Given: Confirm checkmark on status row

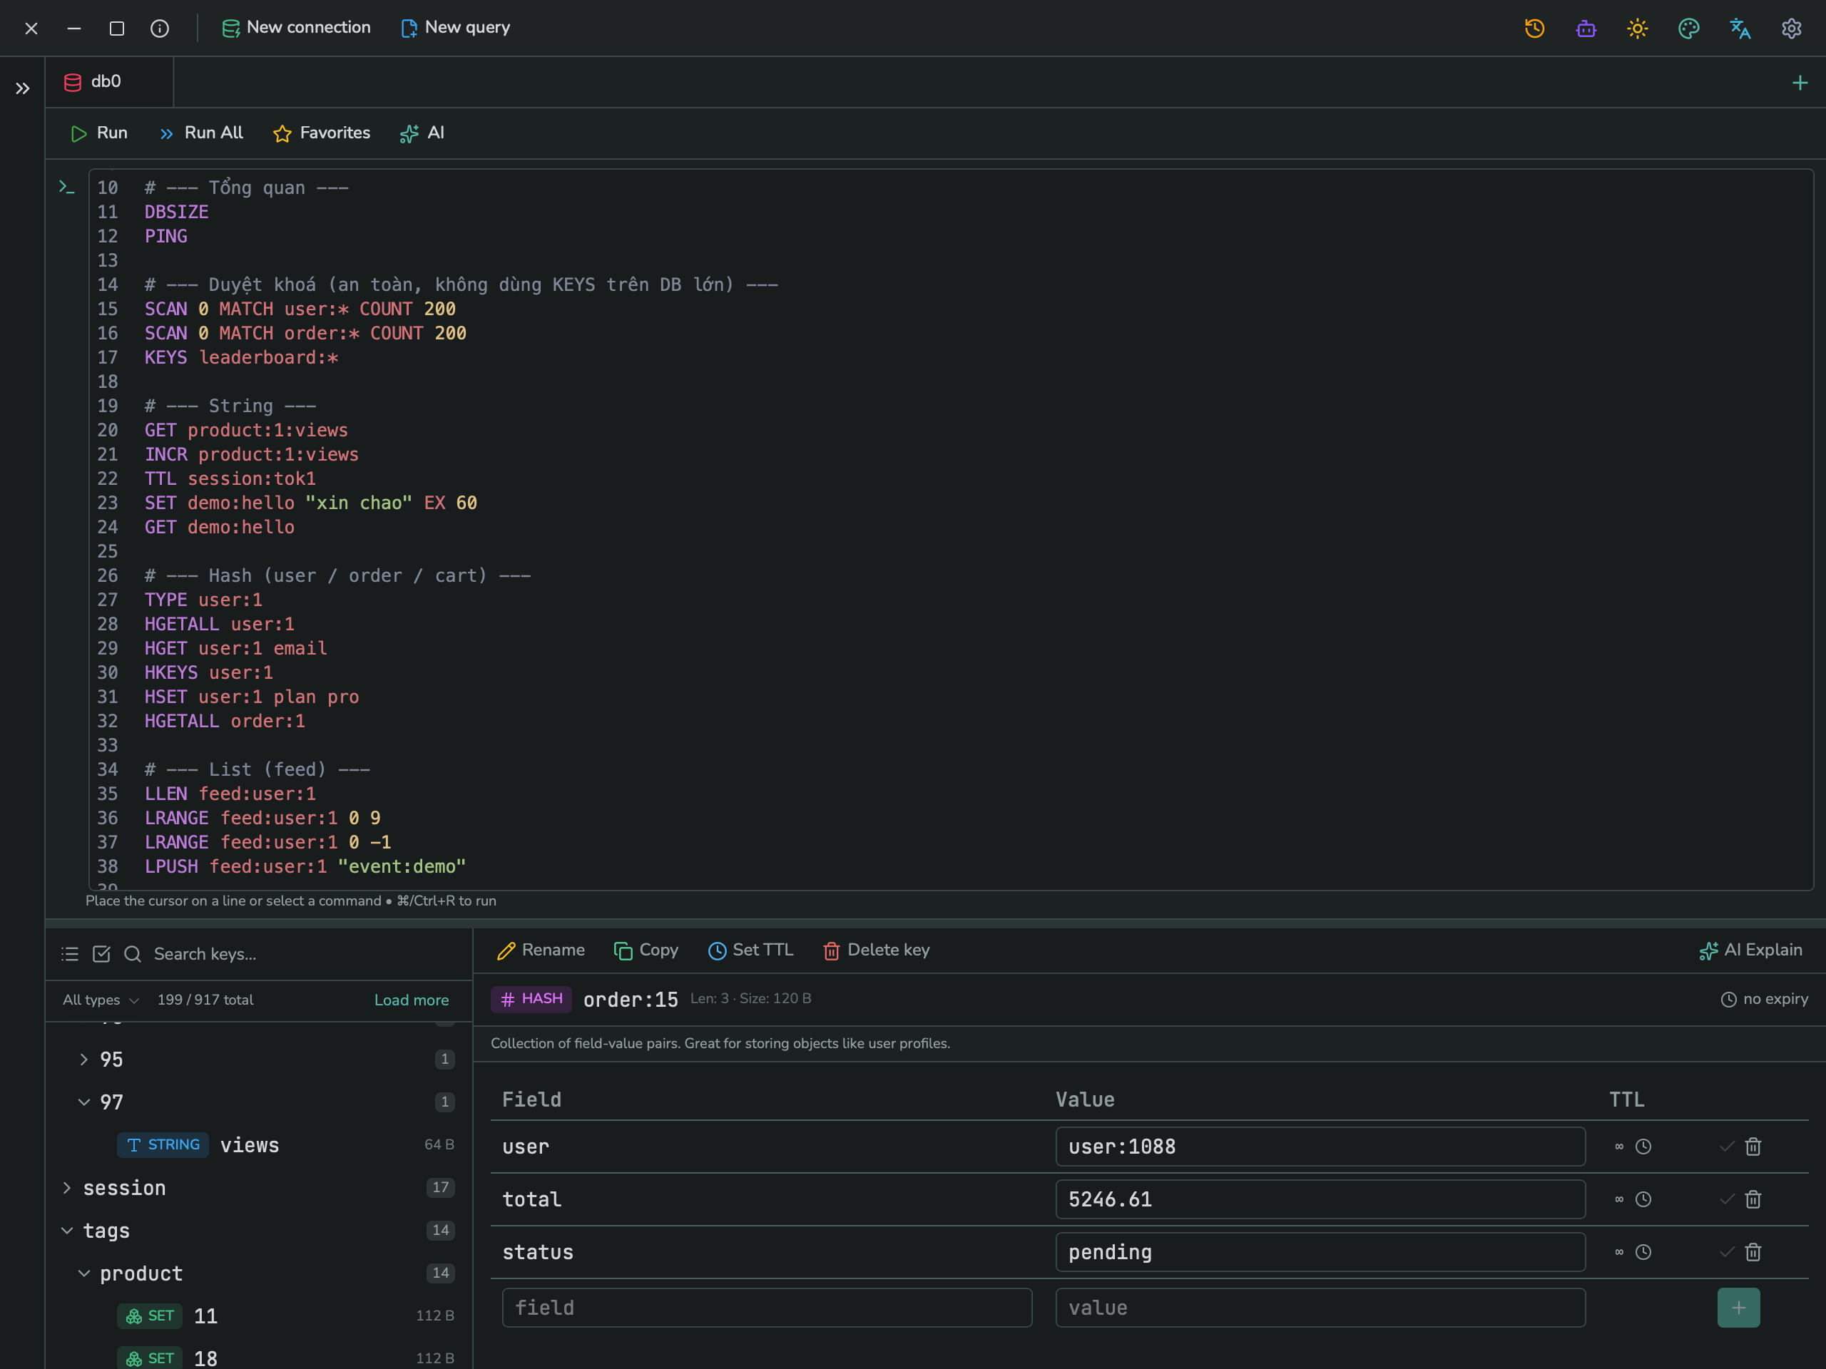Looking at the screenshot, I should coord(1727,1252).
